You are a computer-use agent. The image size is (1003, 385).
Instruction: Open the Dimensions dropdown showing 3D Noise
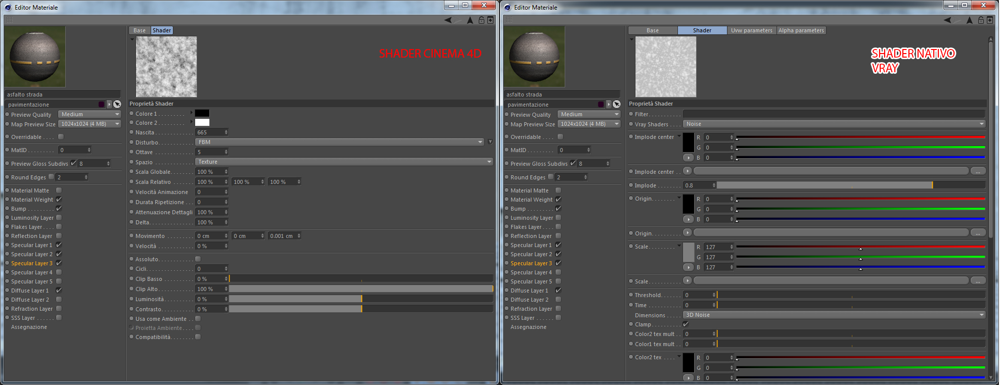coord(834,315)
